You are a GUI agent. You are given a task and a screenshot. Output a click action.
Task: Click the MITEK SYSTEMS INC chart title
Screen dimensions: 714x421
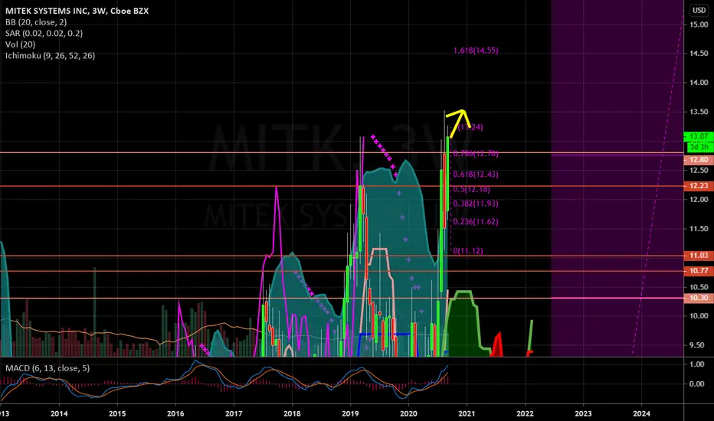pos(77,11)
